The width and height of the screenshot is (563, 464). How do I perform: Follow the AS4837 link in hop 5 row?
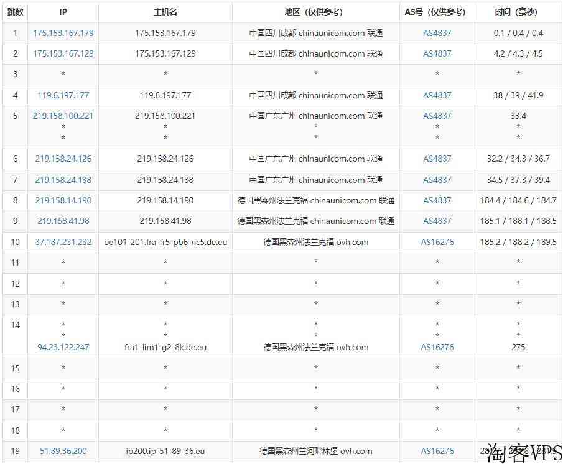(437, 116)
